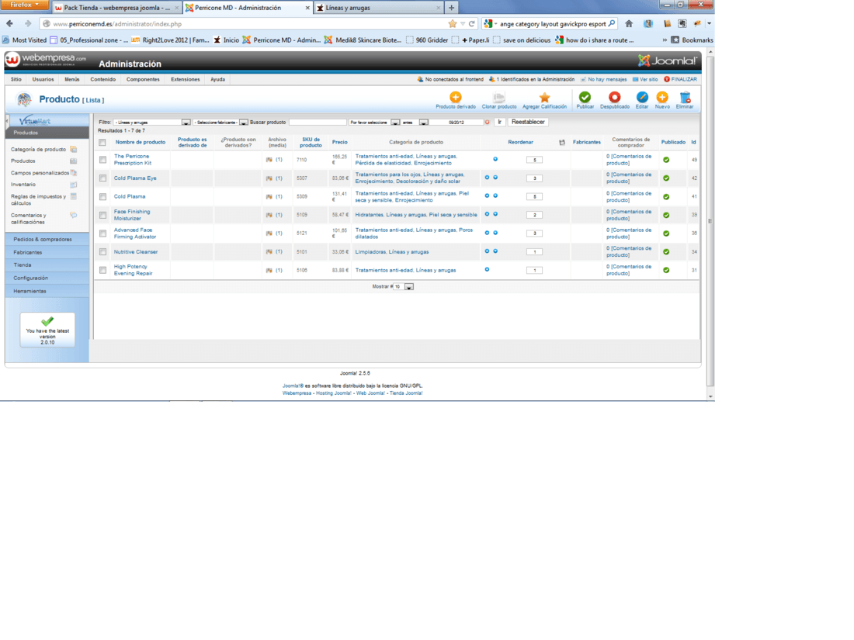Click the Despublicado red icon

(614, 98)
